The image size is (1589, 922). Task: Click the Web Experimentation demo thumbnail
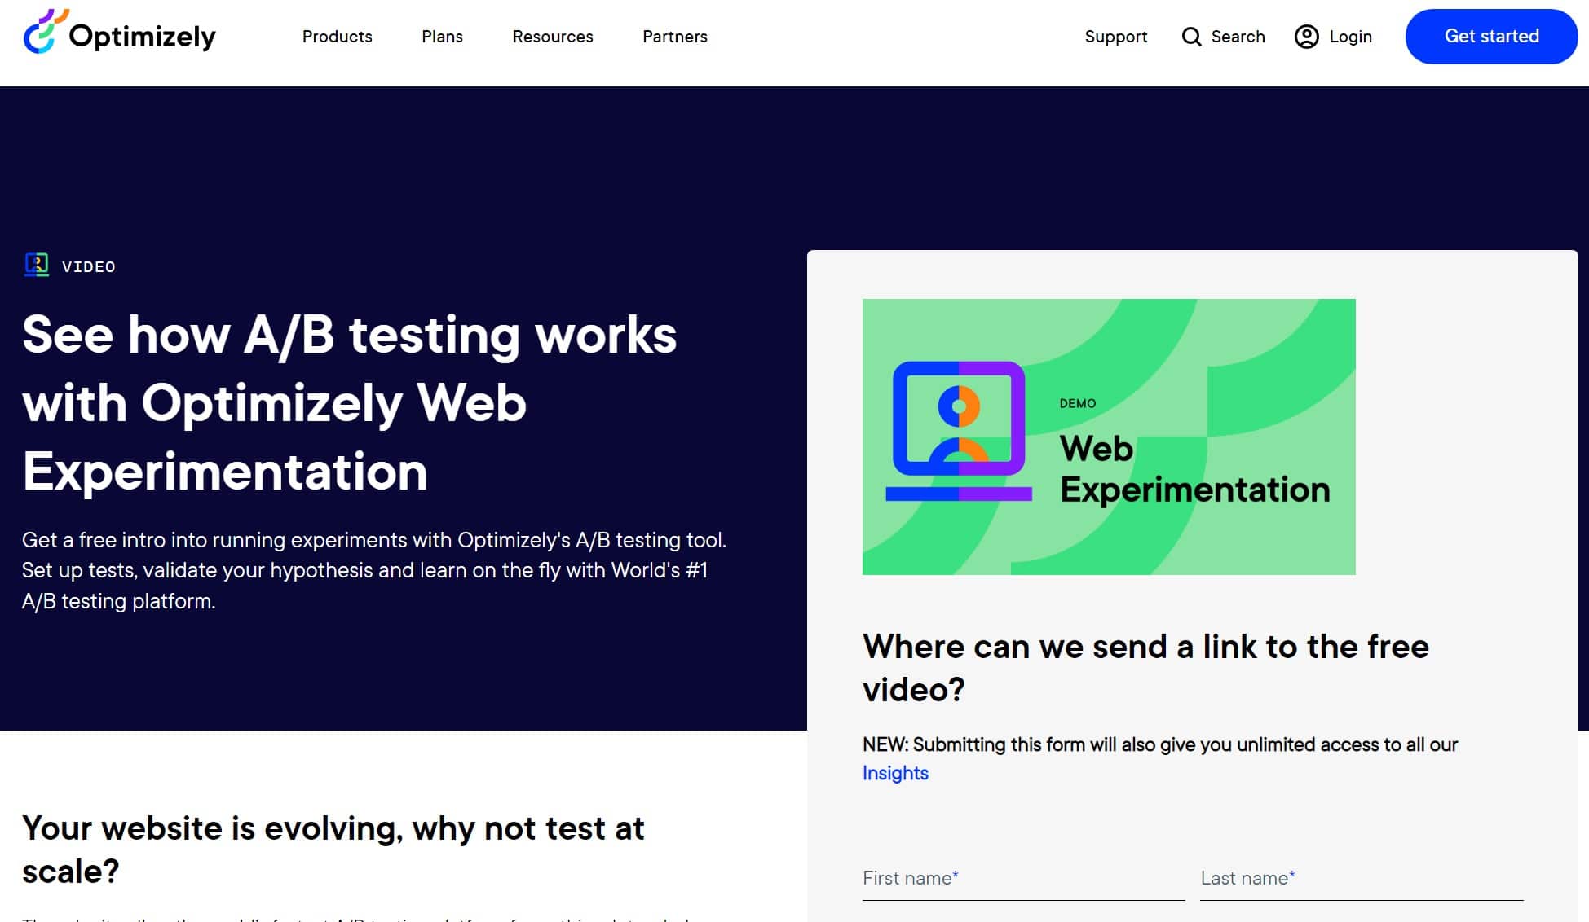[x=1109, y=437]
